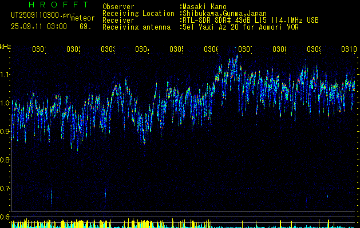Screen dimensions: 360x228
Task: Click the word "meteor" in the header
Action: [83, 18]
